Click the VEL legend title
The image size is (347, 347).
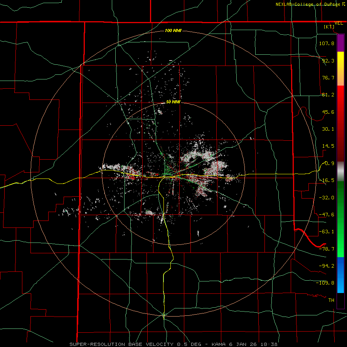pos(339,23)
